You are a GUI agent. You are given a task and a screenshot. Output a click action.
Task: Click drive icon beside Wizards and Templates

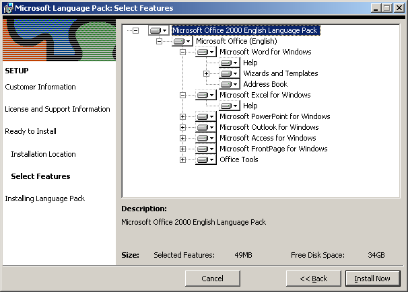pos(229,73)
